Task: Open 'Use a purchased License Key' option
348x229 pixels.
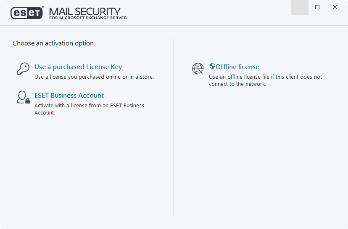Action: (78, 67)
